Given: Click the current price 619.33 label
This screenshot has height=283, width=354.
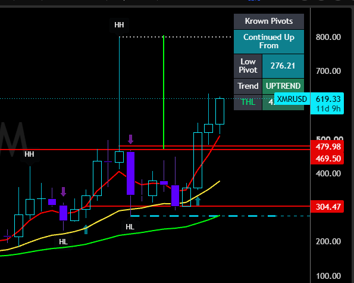Looking at the screenshot, I should point(328,99).
